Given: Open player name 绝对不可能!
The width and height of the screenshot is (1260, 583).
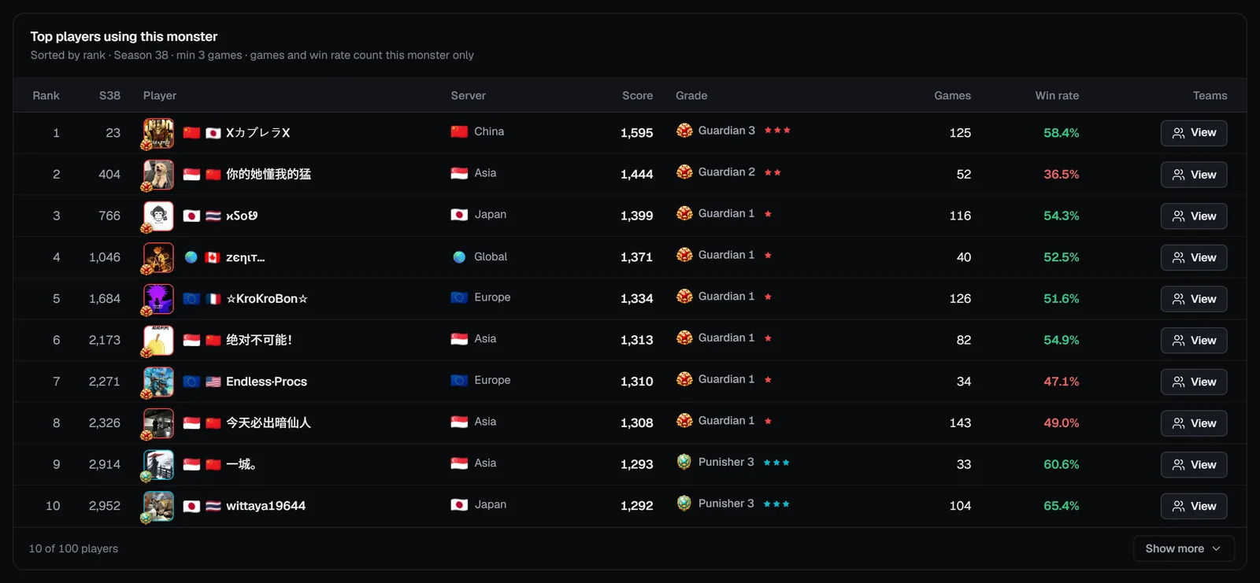Looking at the screenshot, I should pos(259,340).
